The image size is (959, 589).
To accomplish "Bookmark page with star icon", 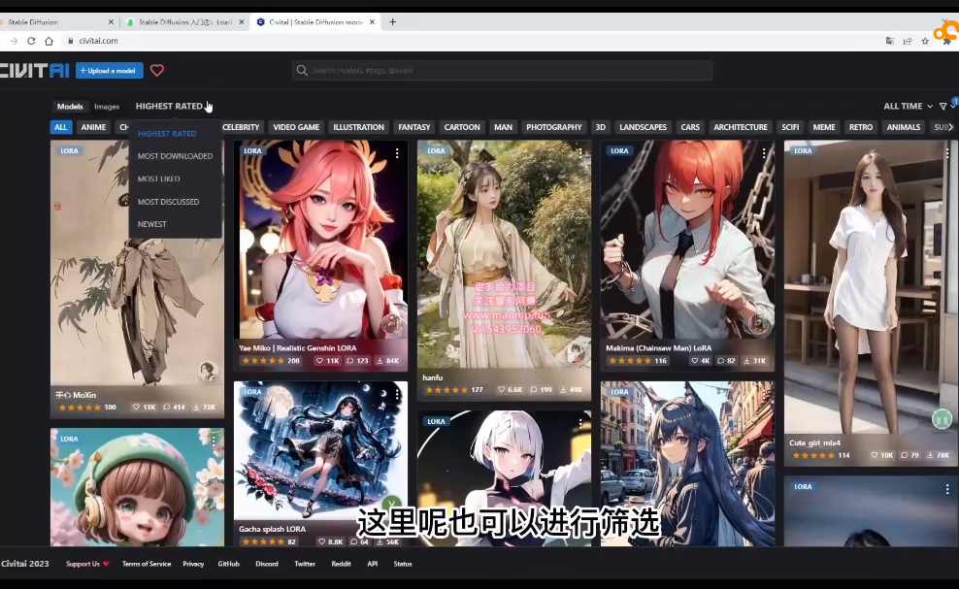I will 925,41.
